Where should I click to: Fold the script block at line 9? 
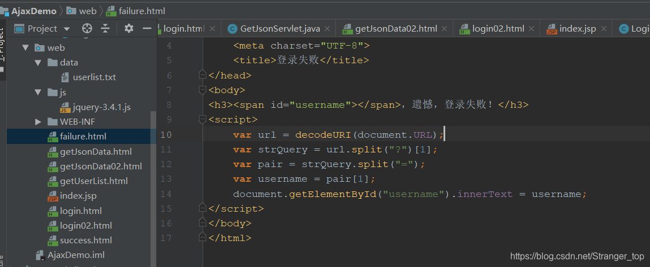tap(203, 120)
